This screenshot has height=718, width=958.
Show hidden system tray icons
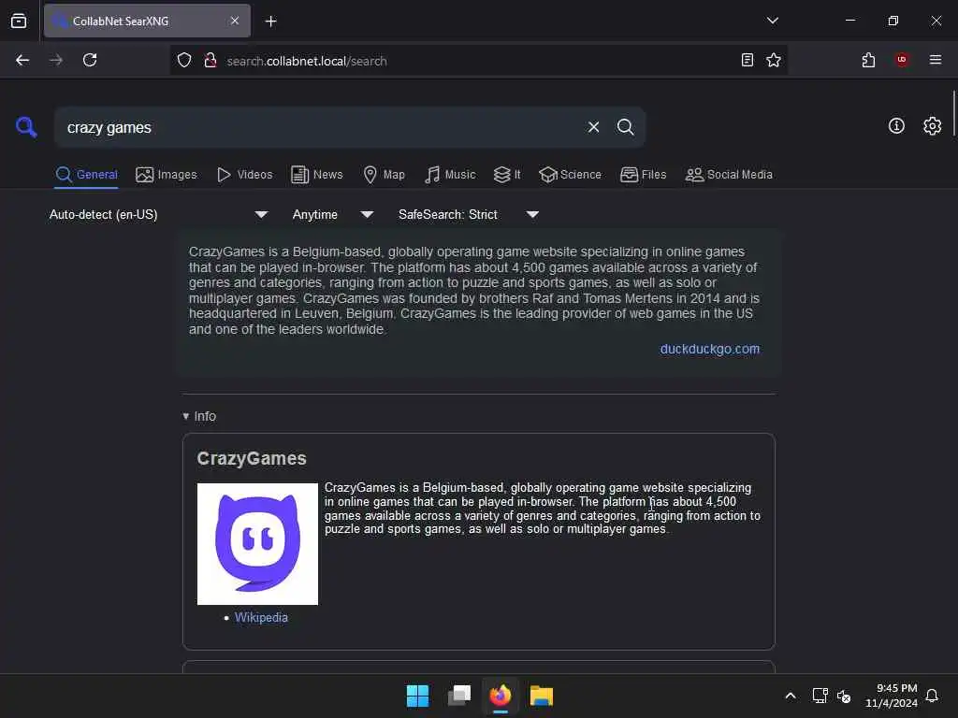coord(790,696)
